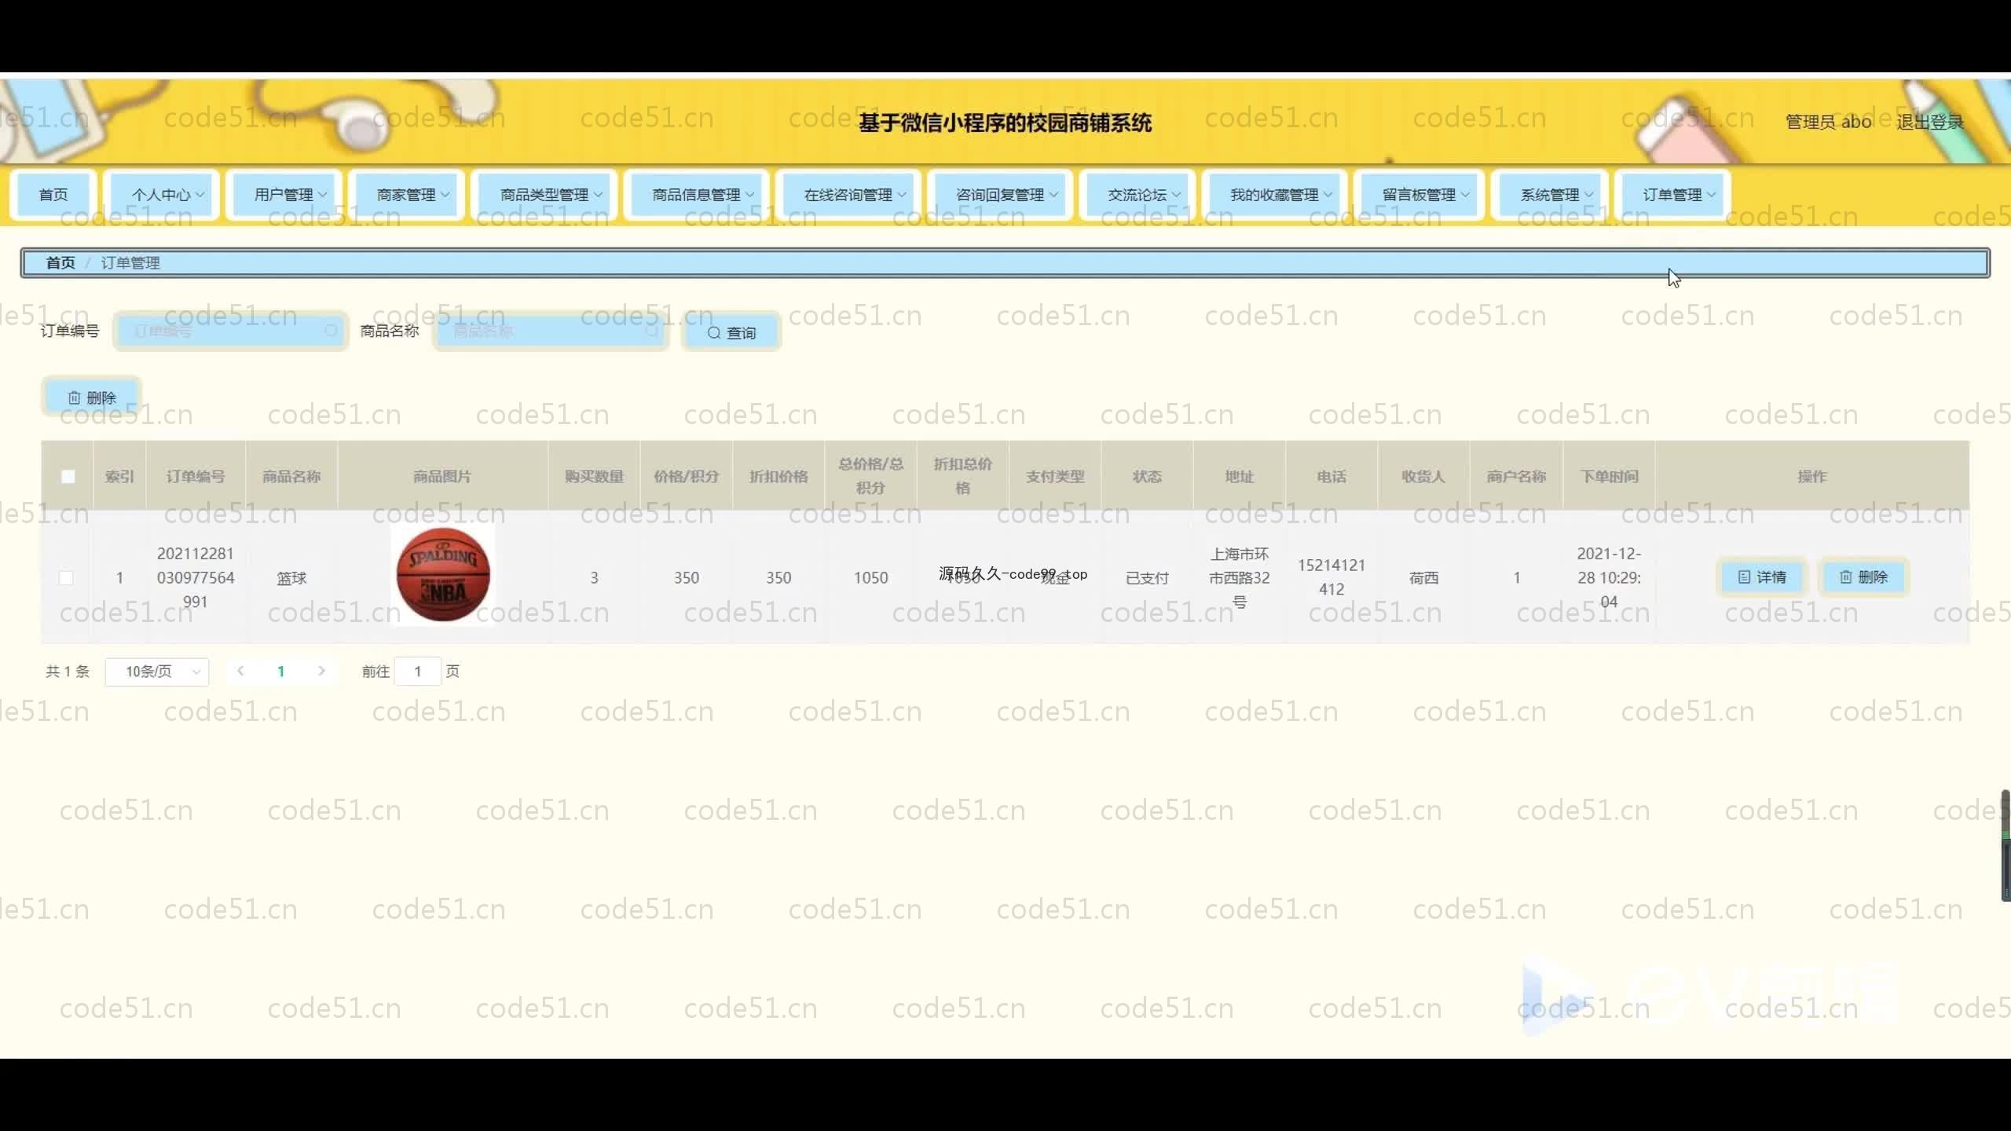Click the 管理员 abo account label
2011x1131 pixels.
(1828, 122)
